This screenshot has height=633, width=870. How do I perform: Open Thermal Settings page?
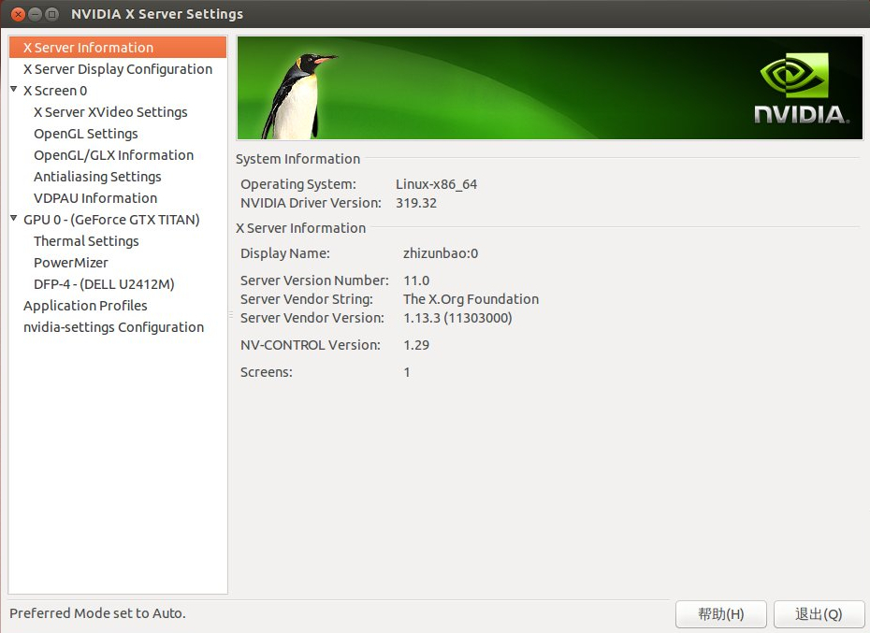(x=86, y=241)
